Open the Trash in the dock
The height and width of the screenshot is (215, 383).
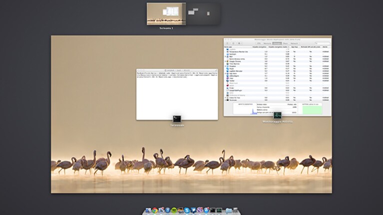(x=236, y=211)
